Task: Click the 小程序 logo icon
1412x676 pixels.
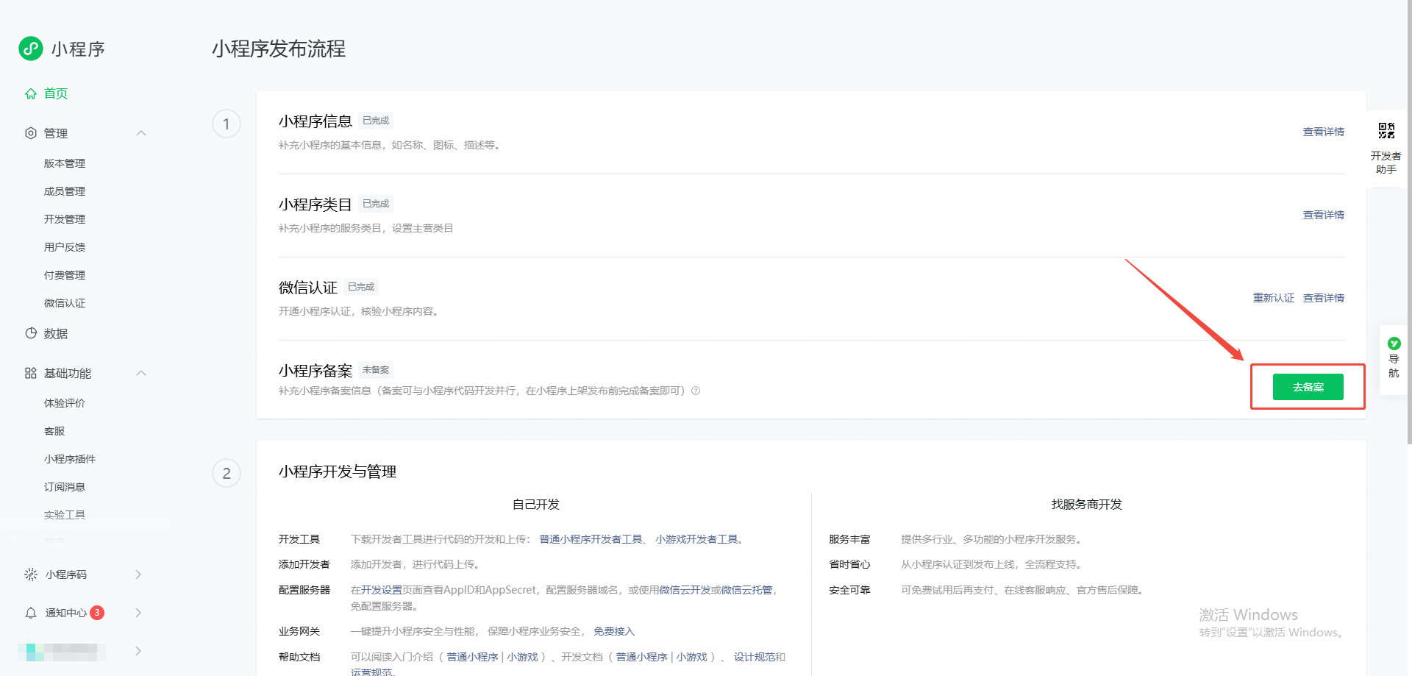Action: (31, 49)
